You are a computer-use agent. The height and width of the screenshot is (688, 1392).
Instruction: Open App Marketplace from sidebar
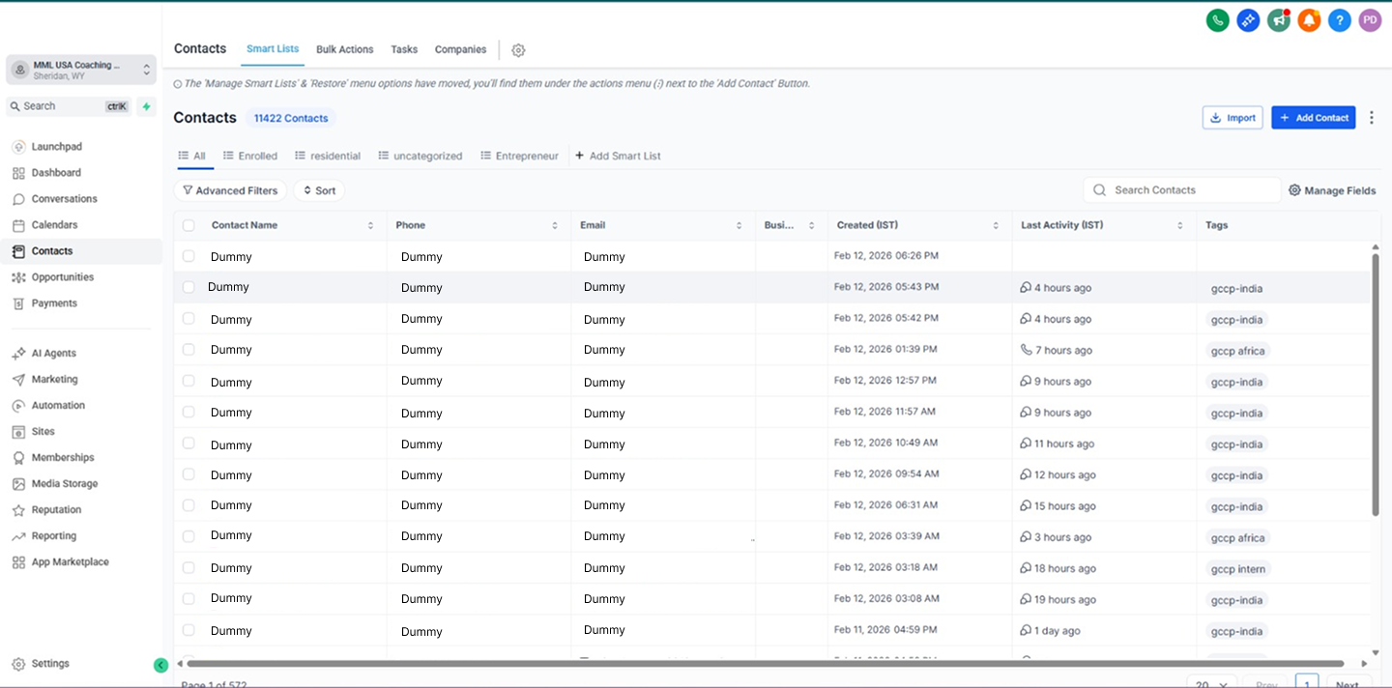(70, 562)
